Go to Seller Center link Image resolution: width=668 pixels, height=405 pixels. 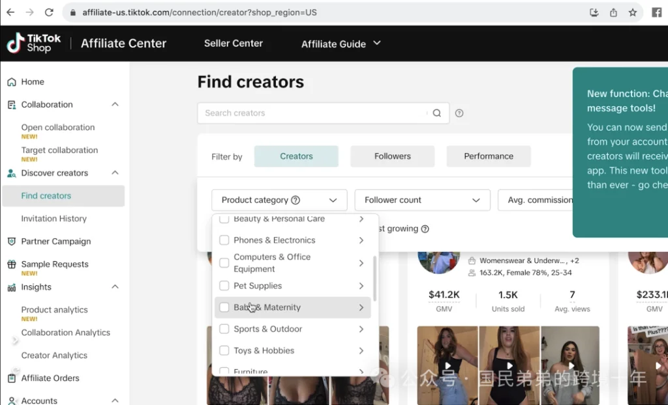point(233,44)
